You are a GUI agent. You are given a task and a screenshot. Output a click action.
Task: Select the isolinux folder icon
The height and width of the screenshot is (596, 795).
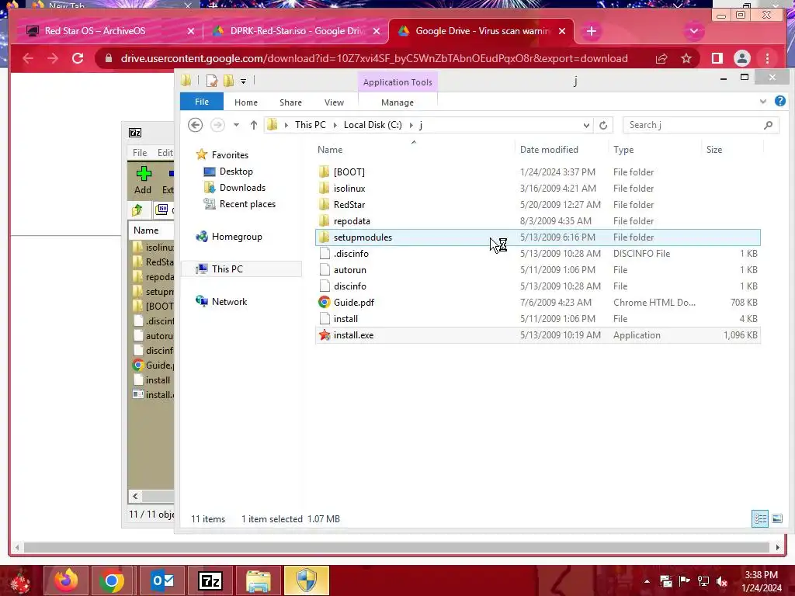pyautogui.click(x=324, y=188)
